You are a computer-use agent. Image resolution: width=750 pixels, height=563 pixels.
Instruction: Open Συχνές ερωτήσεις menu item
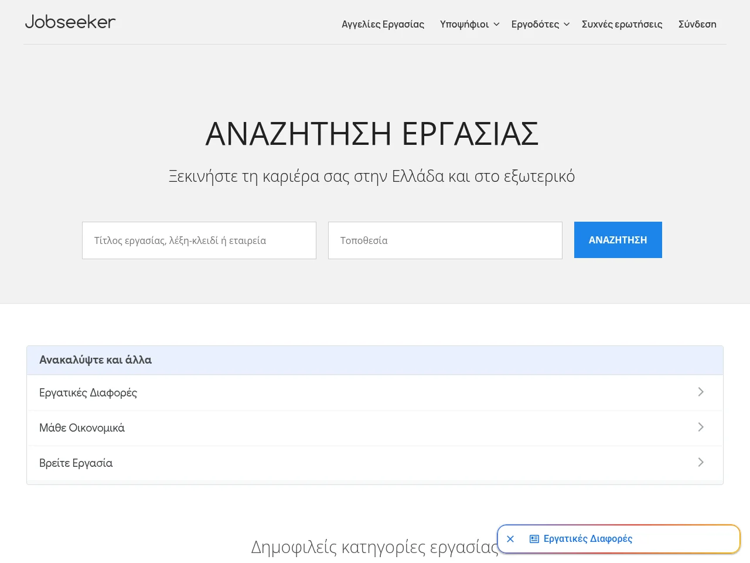[622, 24]
